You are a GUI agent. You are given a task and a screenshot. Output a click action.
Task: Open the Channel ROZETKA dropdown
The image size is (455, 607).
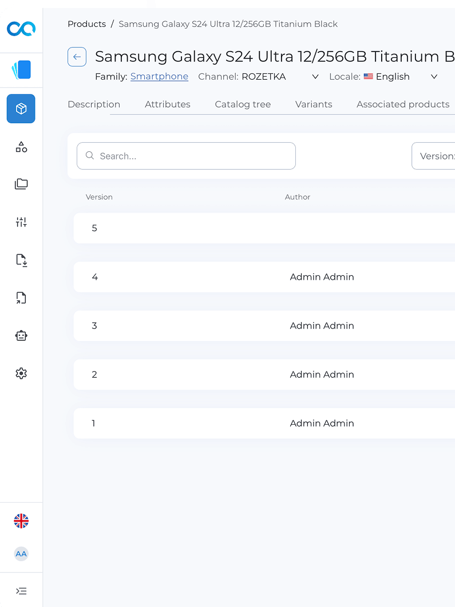tap(280, 77)
